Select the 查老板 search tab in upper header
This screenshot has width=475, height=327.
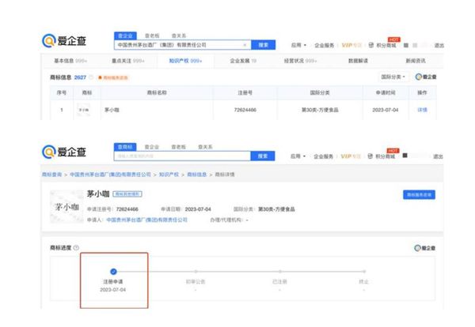[152, 36]
